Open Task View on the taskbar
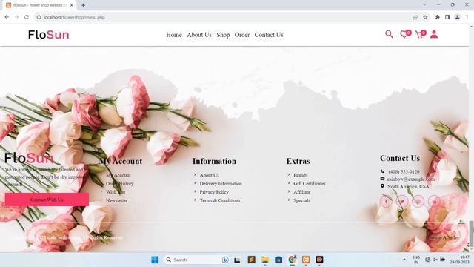The image size is (474, 267). pos(237,260)
